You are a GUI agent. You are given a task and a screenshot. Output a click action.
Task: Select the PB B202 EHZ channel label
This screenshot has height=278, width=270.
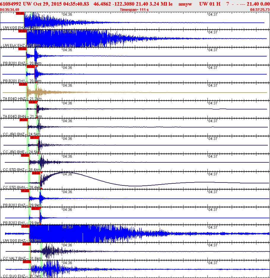click(x=22, y=205)
